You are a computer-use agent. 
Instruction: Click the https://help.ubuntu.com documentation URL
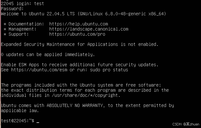79,24
